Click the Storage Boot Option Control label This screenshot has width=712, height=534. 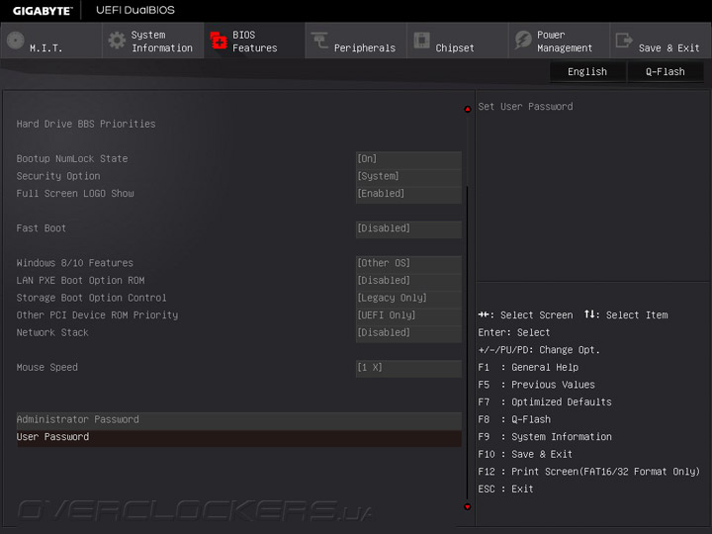[x=91, y=298]
